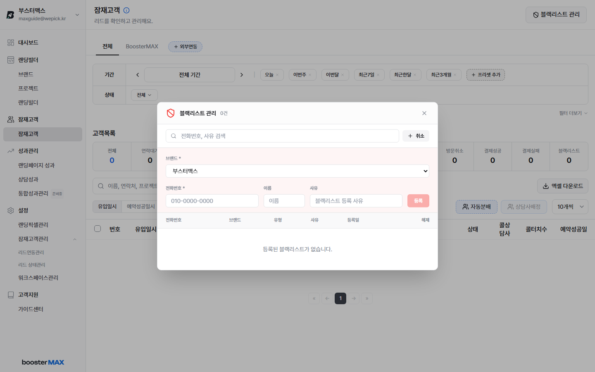Open 리드 상태관리 submenu item

[x=32, y=265]
